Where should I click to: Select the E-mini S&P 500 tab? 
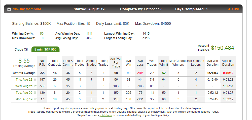(x=46, y=49)
